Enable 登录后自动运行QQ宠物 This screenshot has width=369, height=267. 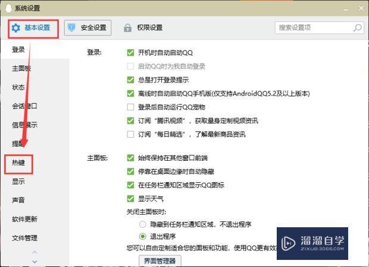tap(130, 107)
